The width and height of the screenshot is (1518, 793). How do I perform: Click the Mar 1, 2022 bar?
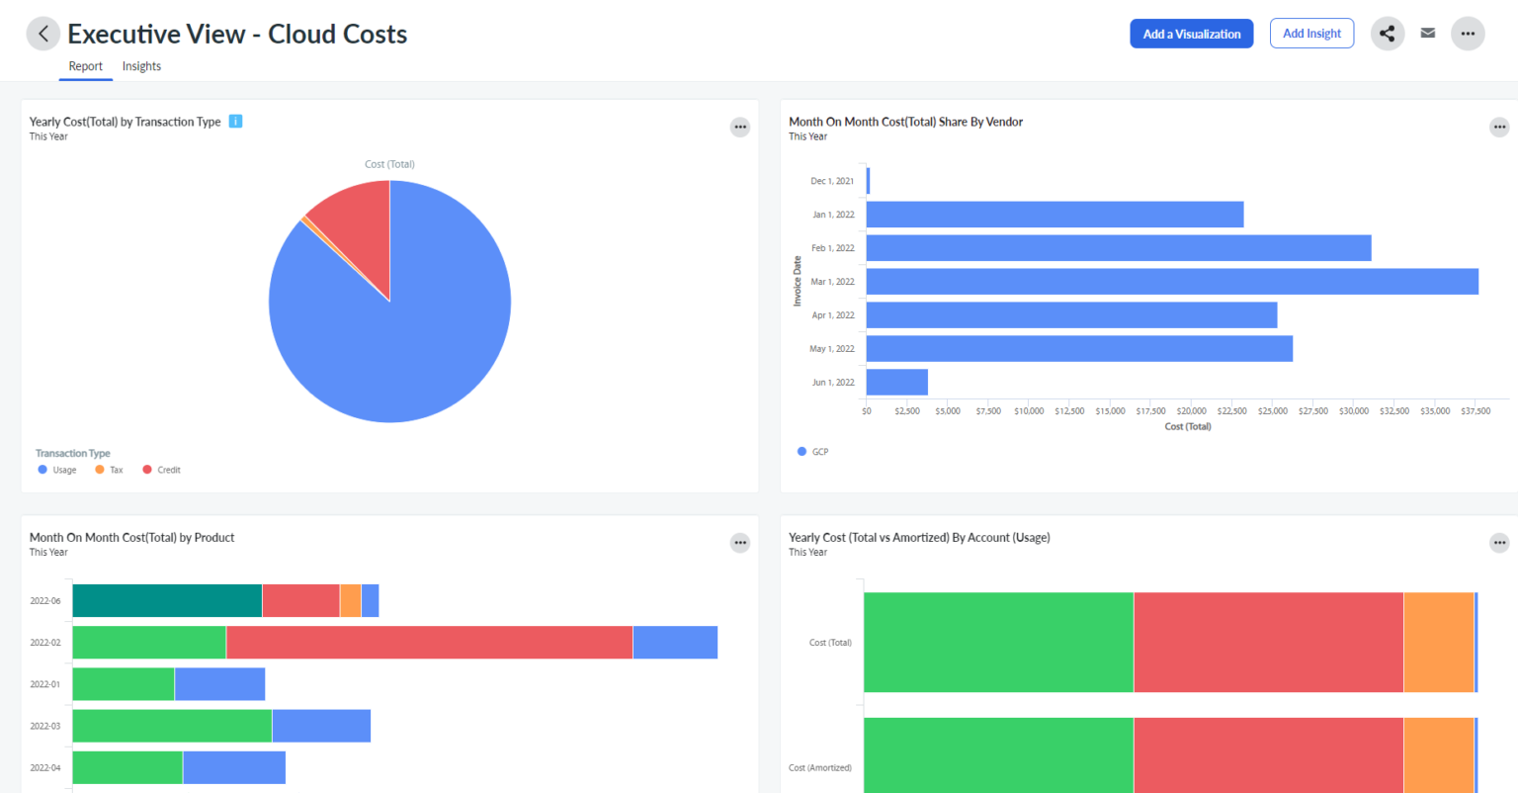[1171, 282]
